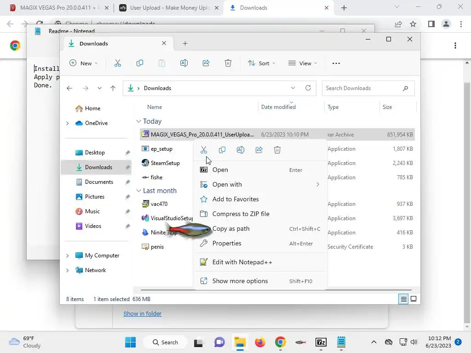Click Copy icon in context menu

222,150
